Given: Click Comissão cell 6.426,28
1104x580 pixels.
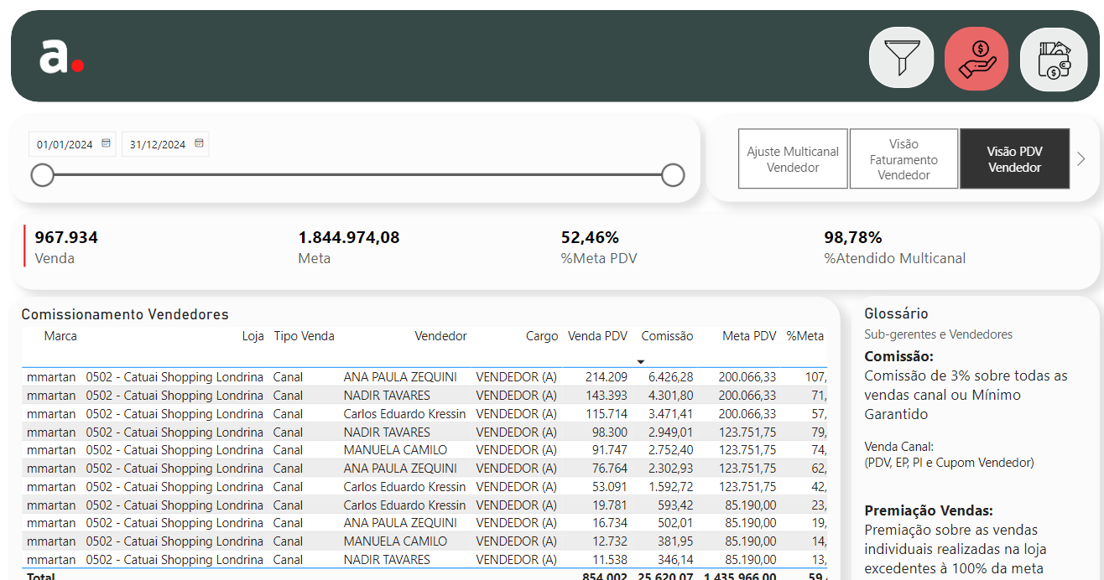Looking at the screenshot, I should click(670, 377).
